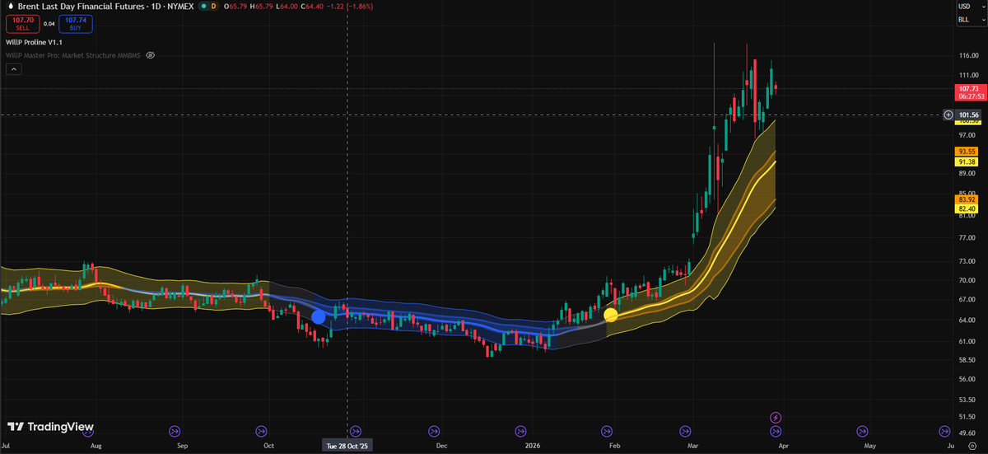Click the 73.00 price scale value
The width and height of the screenshot is (988, 454).
[x=967, y=260]
